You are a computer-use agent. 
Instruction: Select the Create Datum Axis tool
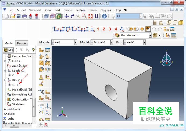48,106
